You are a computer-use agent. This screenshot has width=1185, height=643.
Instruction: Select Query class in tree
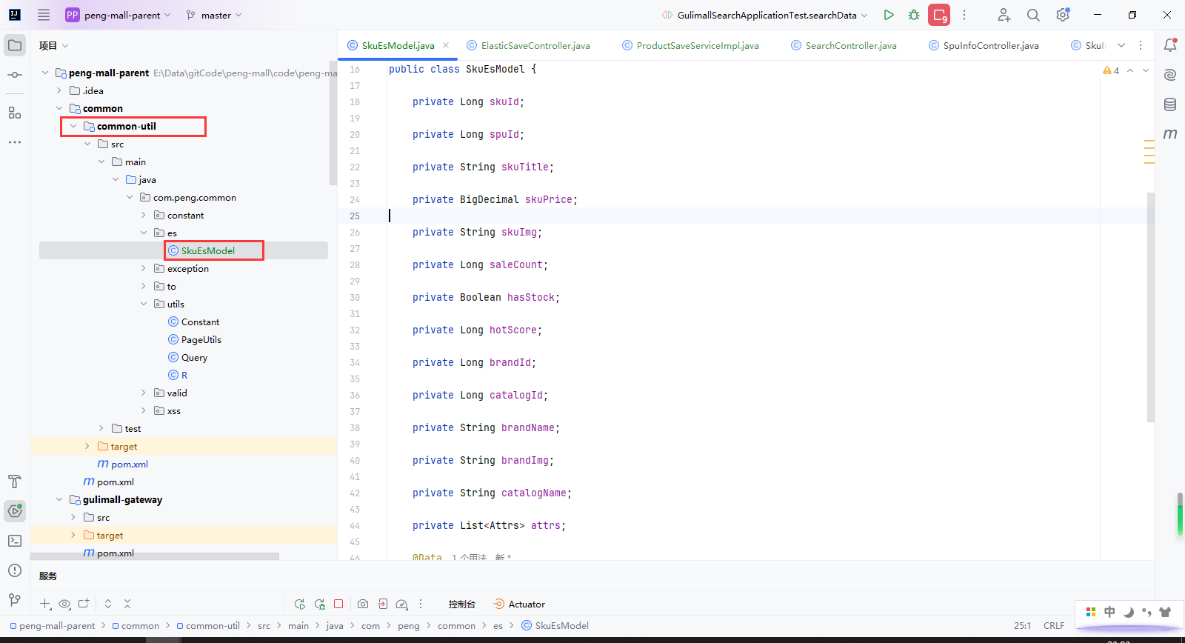(x=188, y=357)
